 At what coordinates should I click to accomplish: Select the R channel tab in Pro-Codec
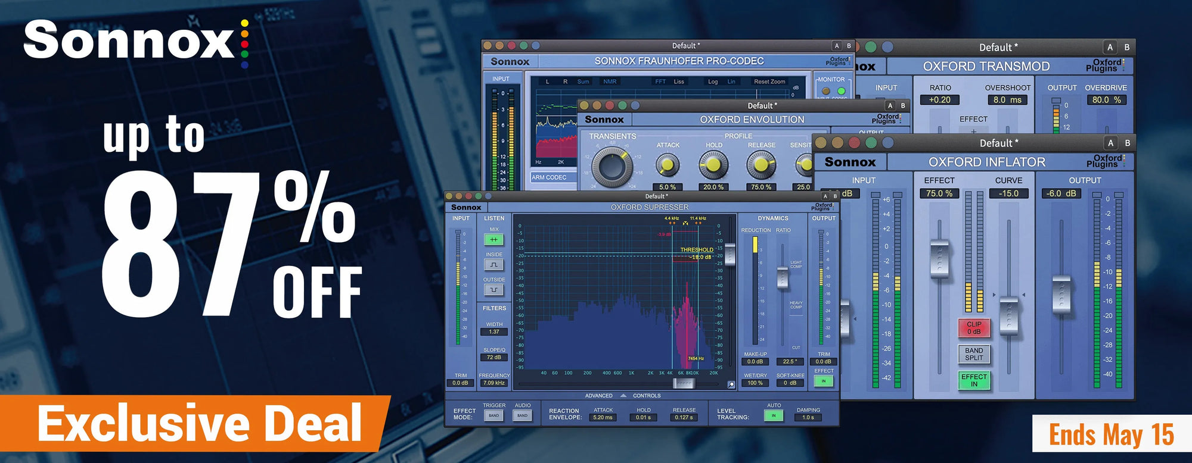[x=565, y=82]
